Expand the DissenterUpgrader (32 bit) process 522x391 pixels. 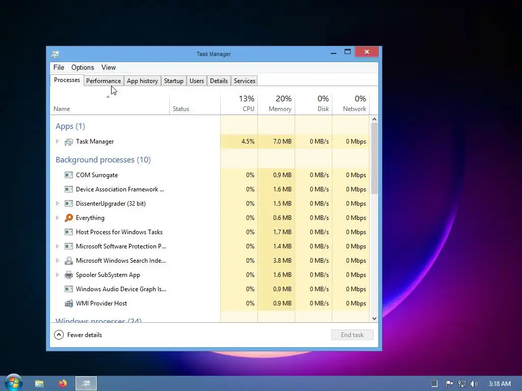click(57, 204)
